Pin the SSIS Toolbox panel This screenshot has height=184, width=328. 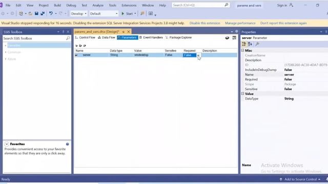[x=63, y=32]
